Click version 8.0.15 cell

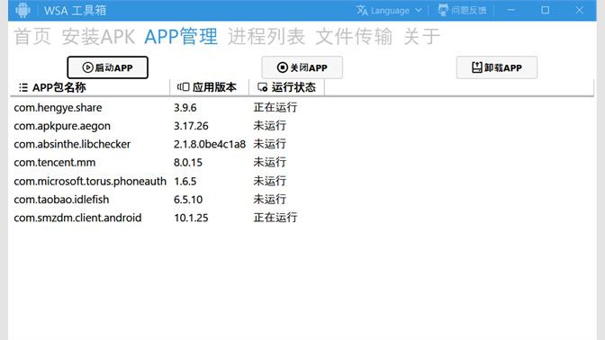[188, 162]
